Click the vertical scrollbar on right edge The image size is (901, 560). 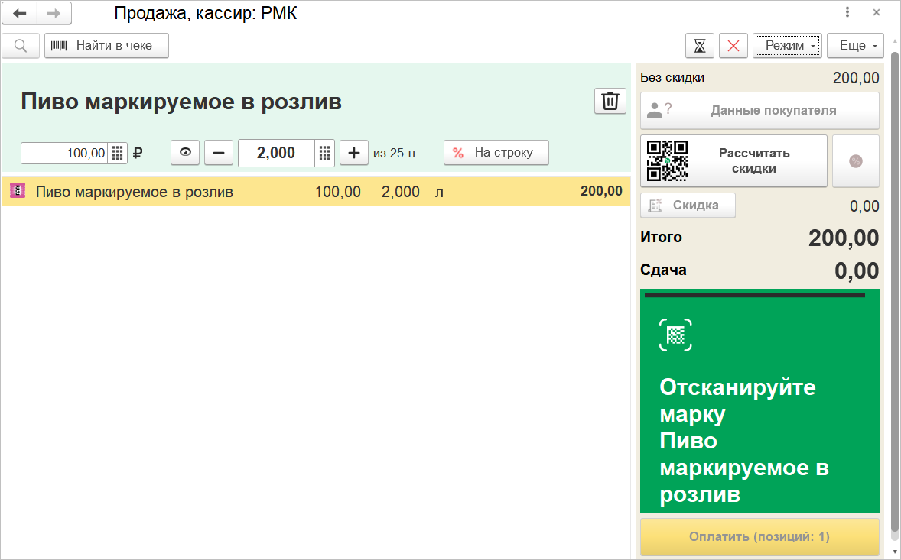(x=895, y=293)
